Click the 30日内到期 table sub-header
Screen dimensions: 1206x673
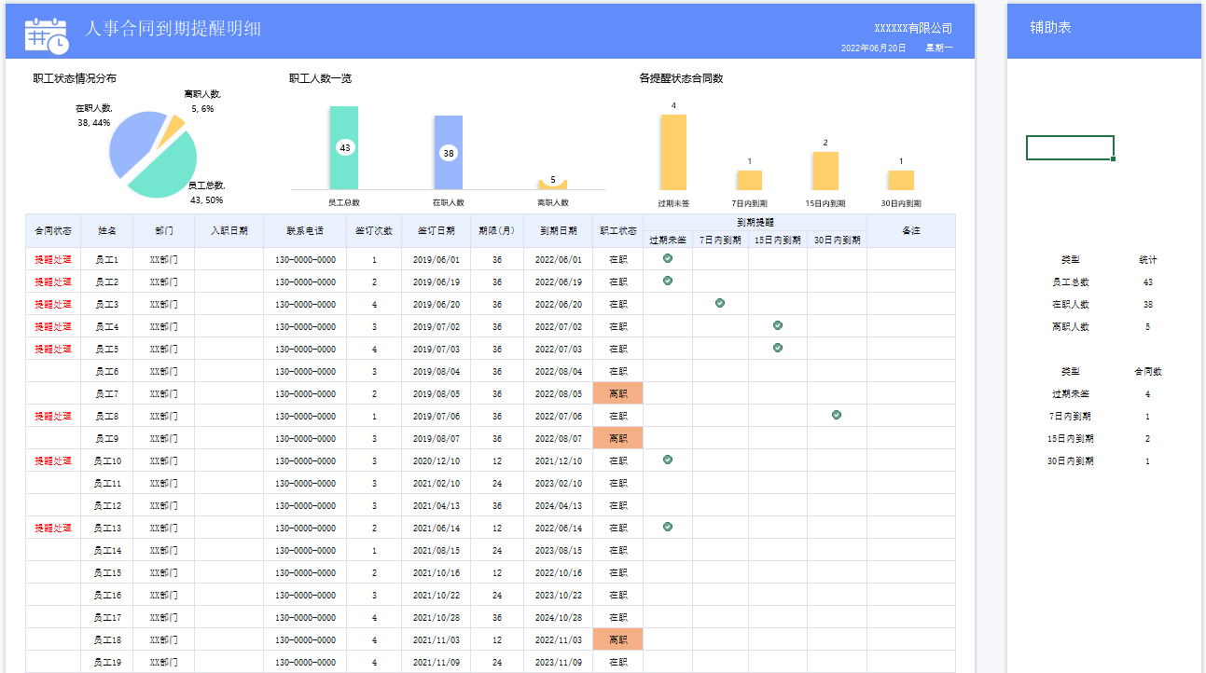click(837, 240)
